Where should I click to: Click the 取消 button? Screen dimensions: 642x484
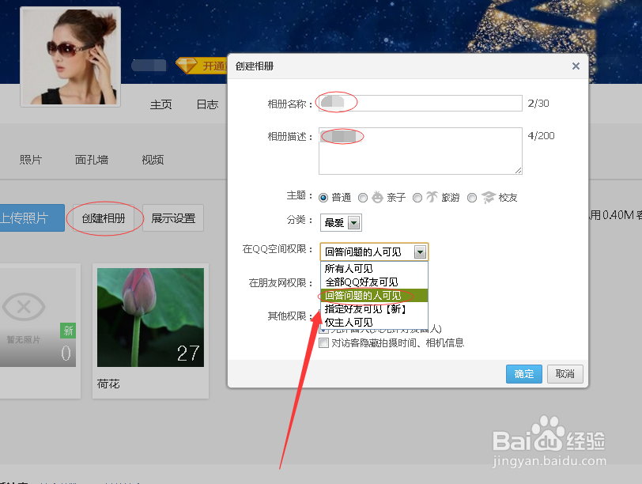565,374
